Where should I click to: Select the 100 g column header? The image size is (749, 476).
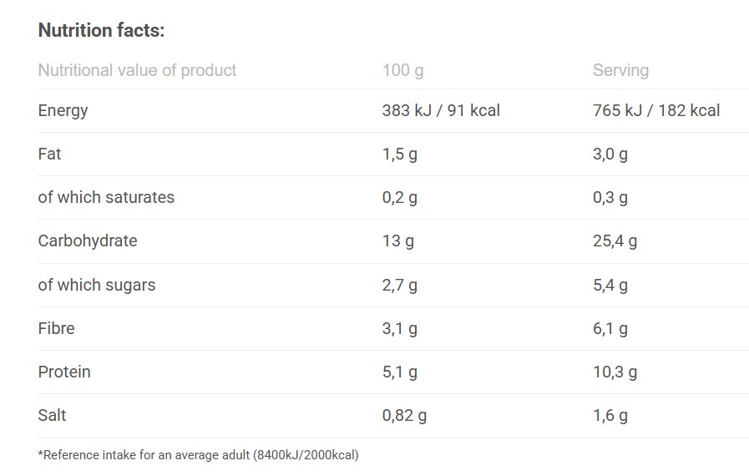pyautogui.click(x=402, y=70)
